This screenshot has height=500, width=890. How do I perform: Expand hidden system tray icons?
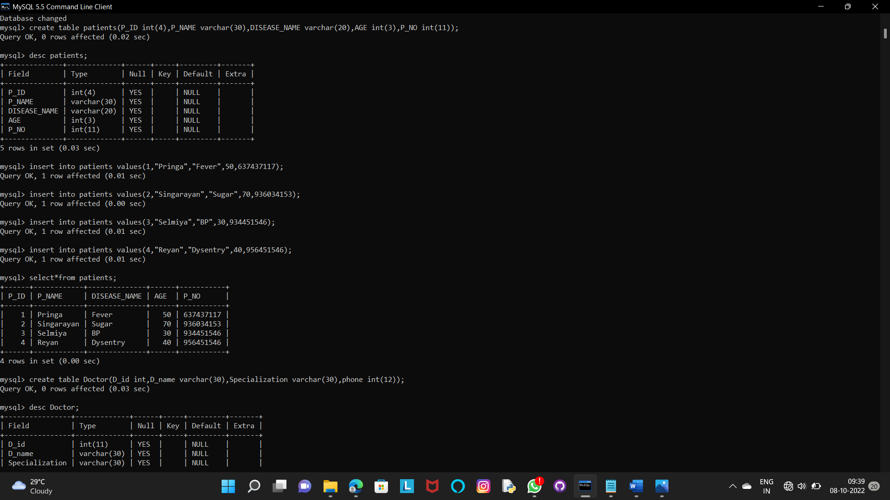pyautogui.click(x=733, y=487)
